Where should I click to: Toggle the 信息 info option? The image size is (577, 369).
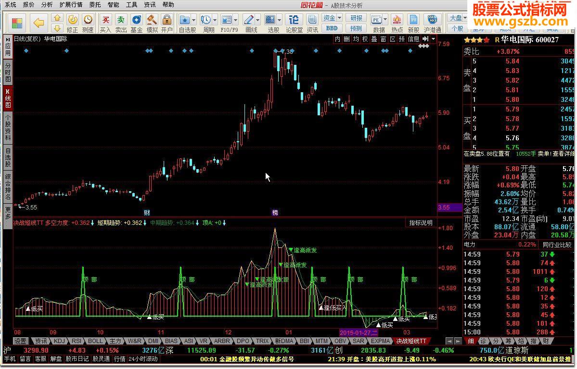(413, 39)
